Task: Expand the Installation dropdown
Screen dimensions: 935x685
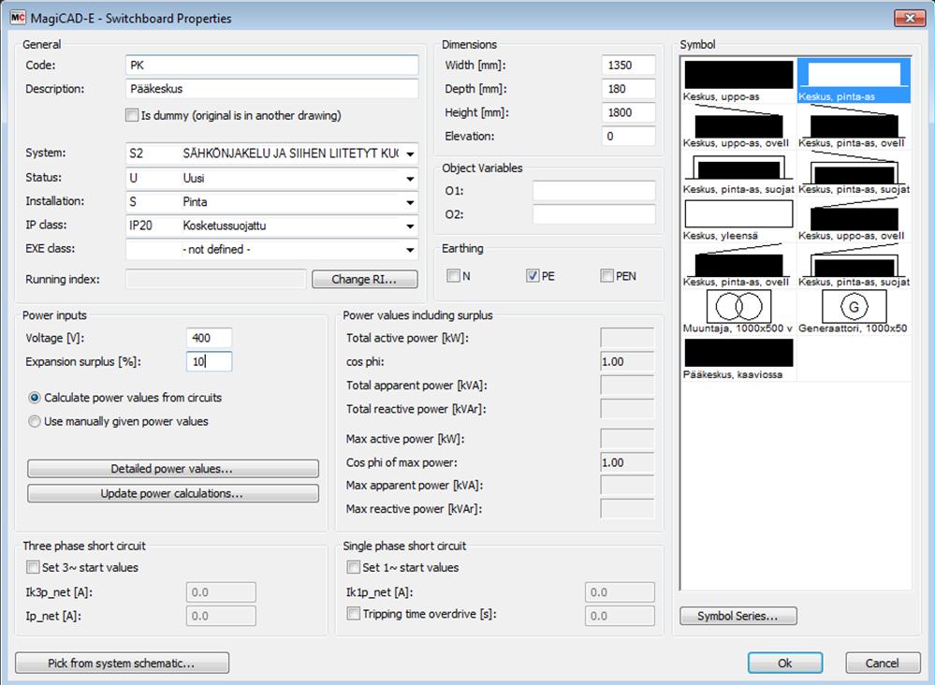Action: [x=271, y=202]
